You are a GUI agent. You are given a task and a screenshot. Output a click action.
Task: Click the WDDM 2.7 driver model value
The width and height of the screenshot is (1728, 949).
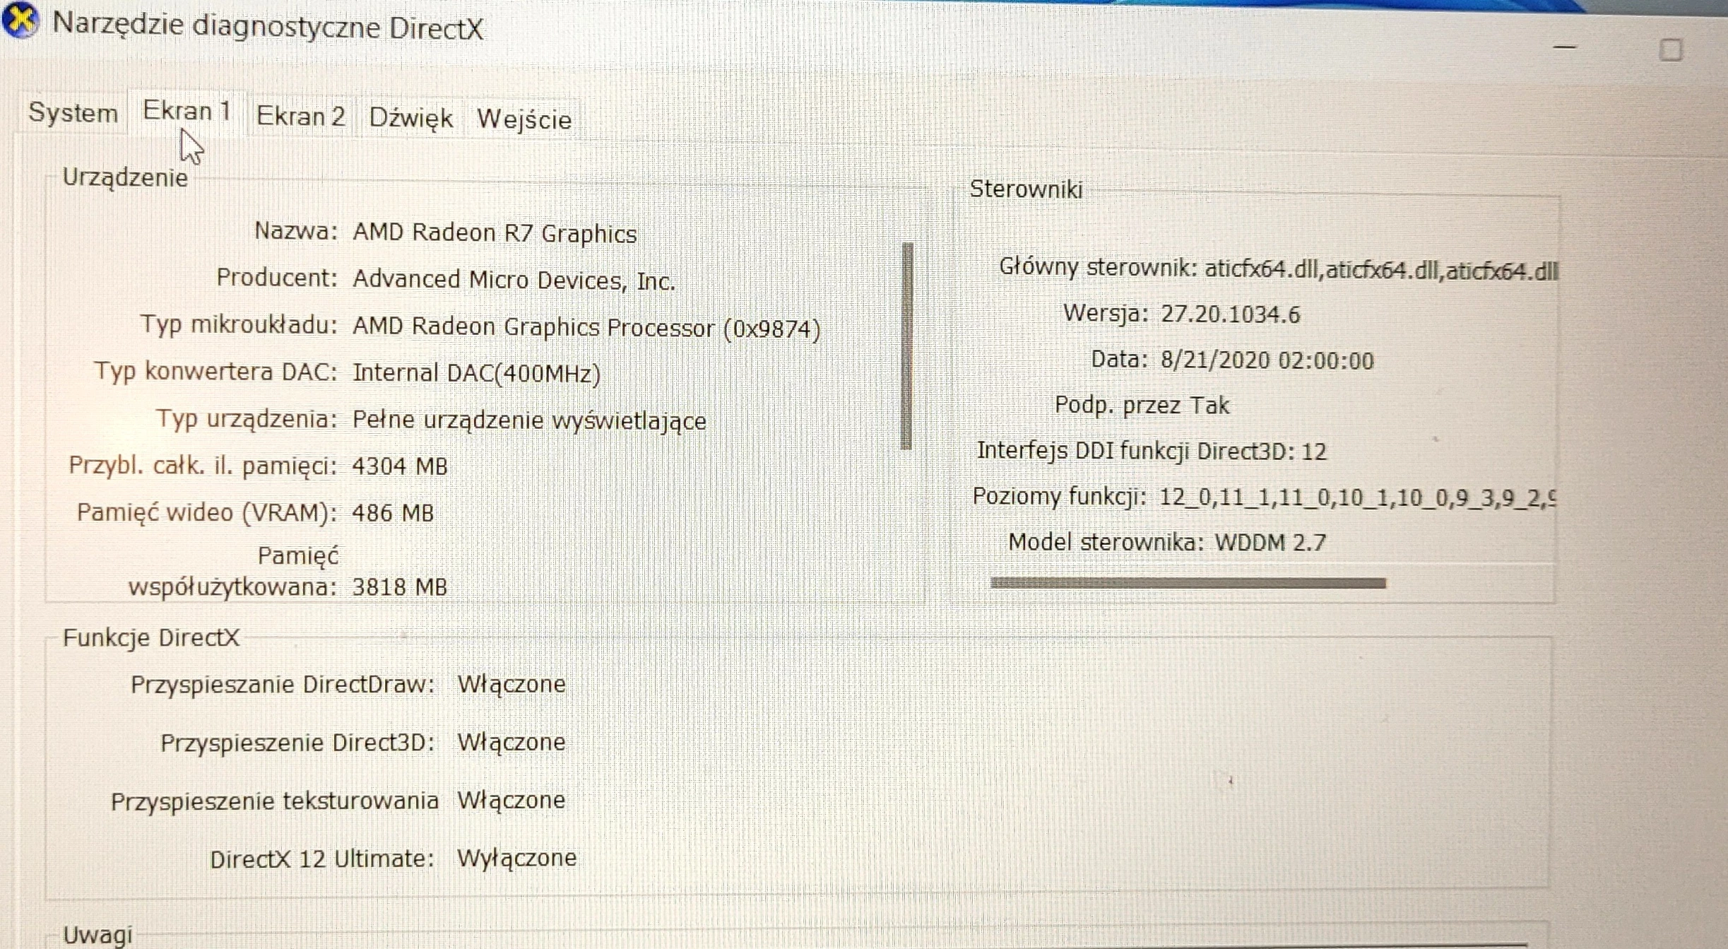1270,543
